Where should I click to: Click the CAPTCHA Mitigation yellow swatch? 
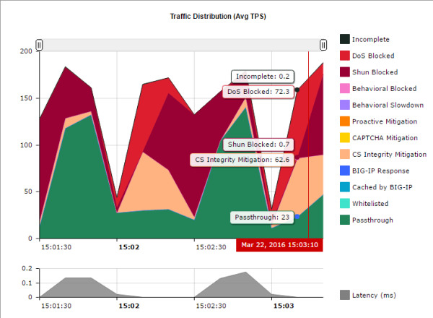[345, 138]
